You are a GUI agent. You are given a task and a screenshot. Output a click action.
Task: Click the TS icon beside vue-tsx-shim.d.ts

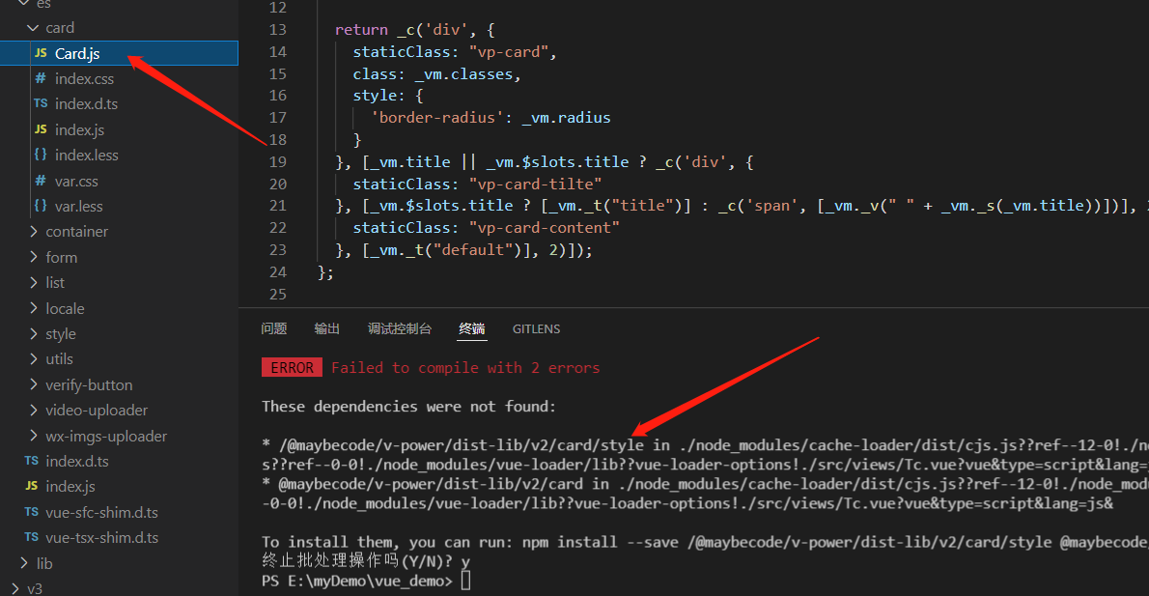tap(32, 537)
